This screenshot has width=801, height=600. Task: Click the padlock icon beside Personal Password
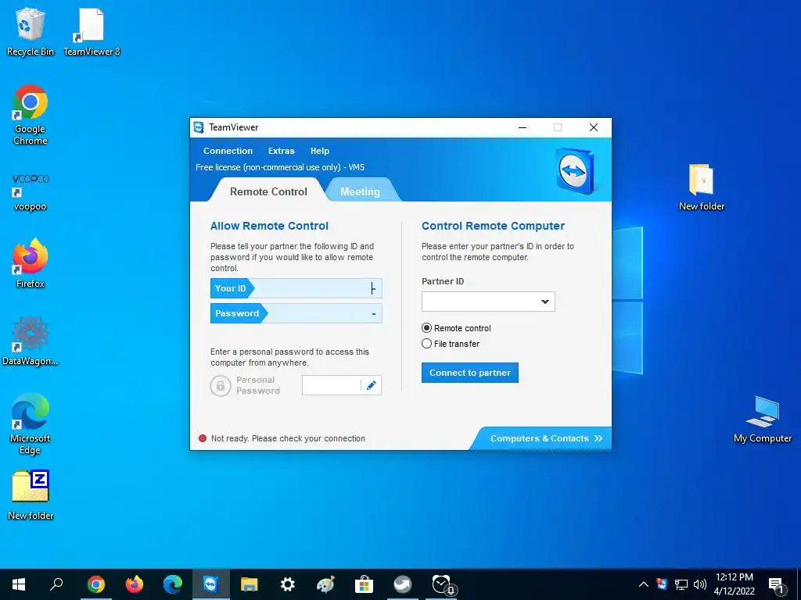click(x=221, y=385)
